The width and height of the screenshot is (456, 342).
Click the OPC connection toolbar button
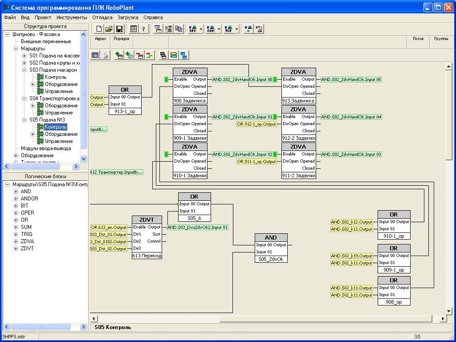tap(193, 29)
